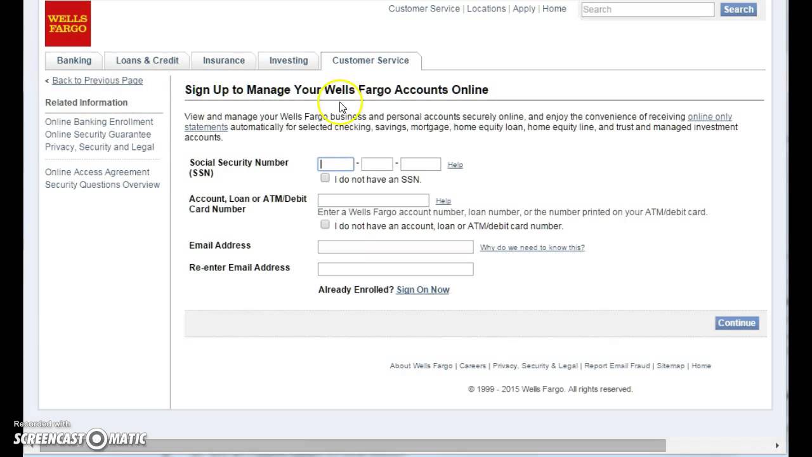Click the Continue button
812x457 pixels.
click(x=737, y=323)
